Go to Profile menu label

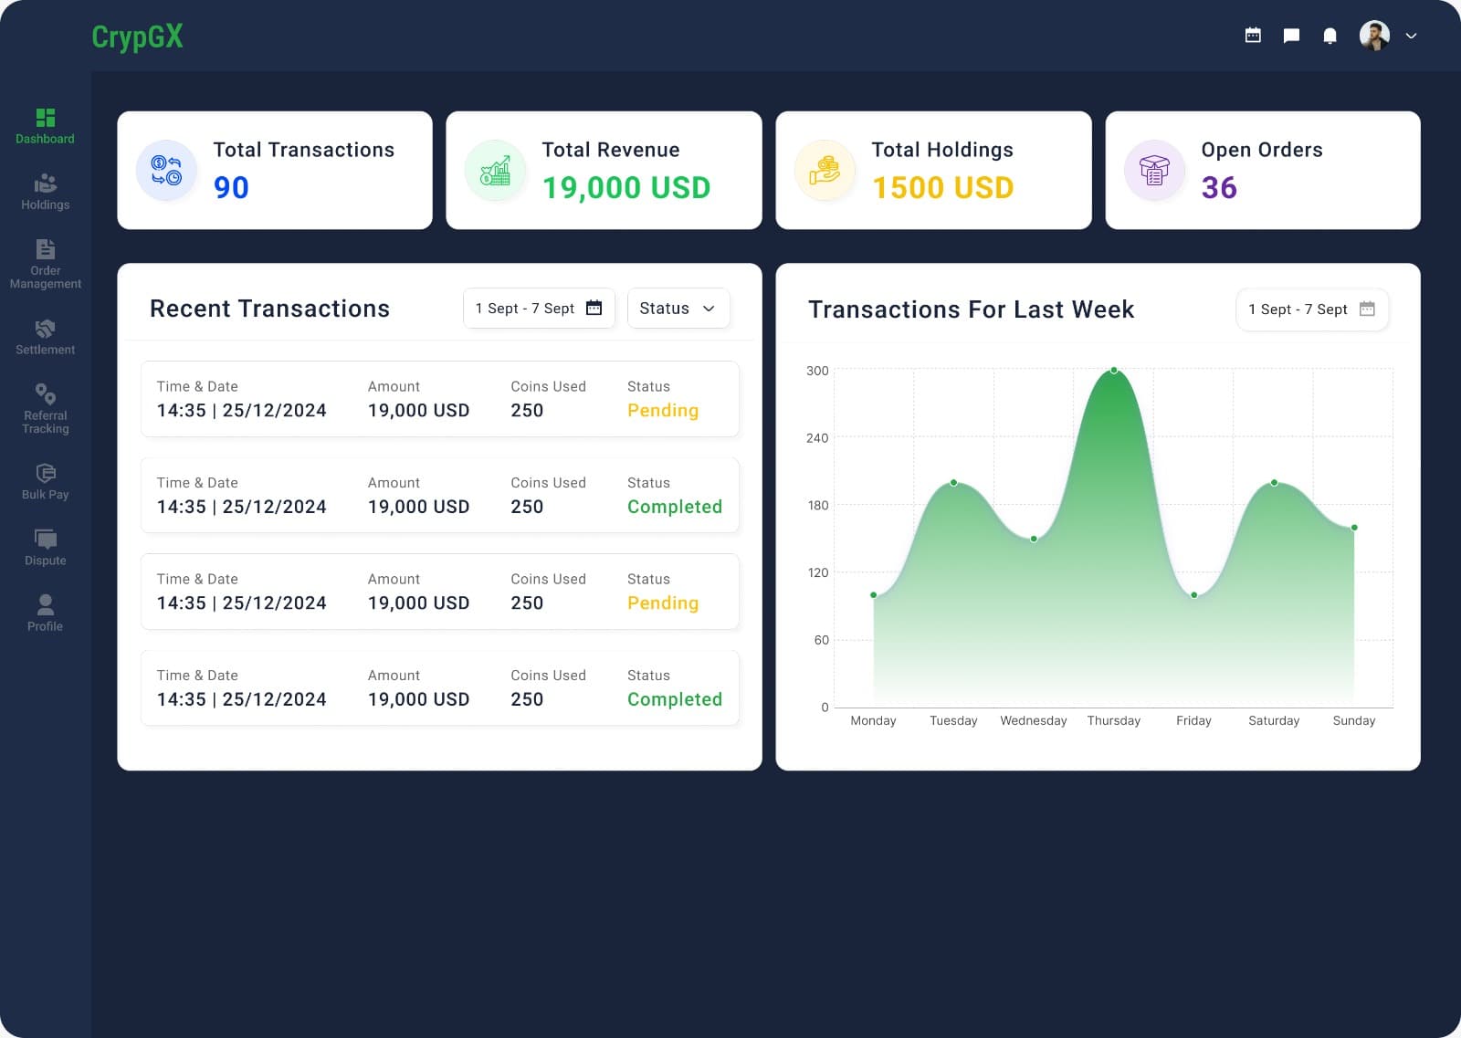45,626
